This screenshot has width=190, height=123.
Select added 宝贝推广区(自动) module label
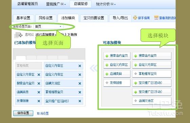pos(57,101)
